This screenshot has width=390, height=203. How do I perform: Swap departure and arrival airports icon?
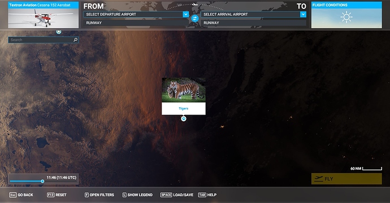coord(195,19)
